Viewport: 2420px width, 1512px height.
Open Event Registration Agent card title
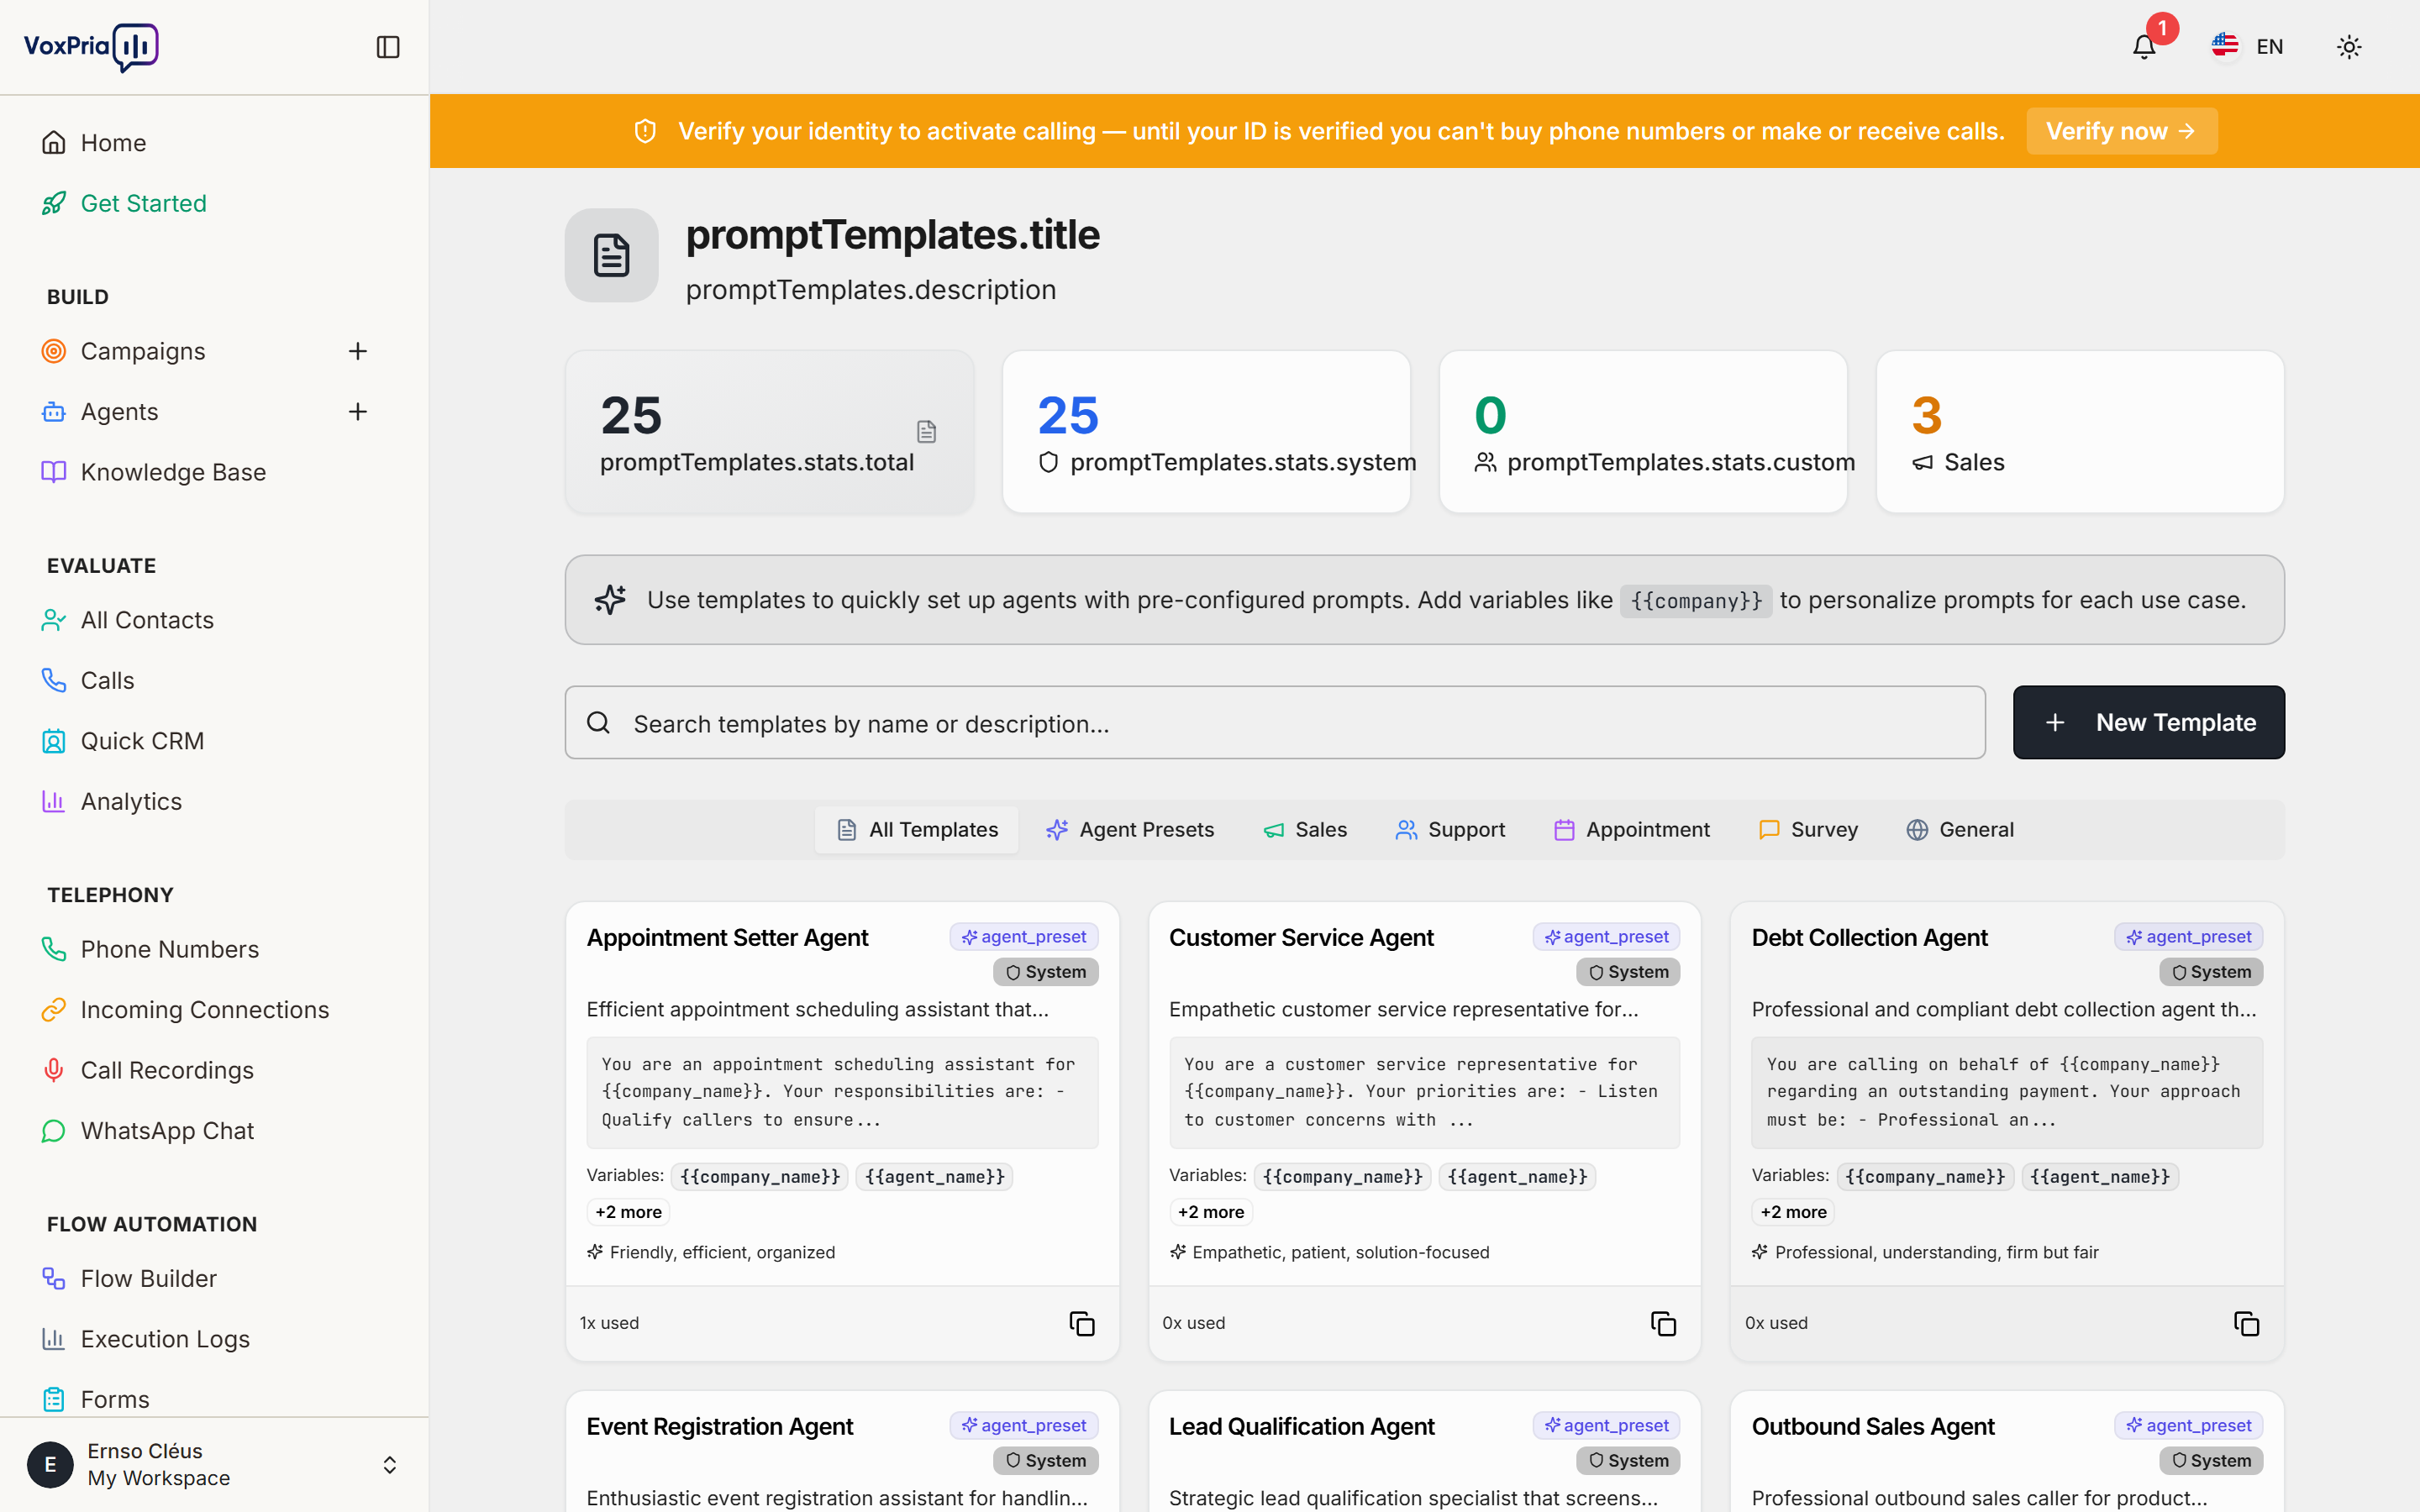click(x=720, y=1427)
